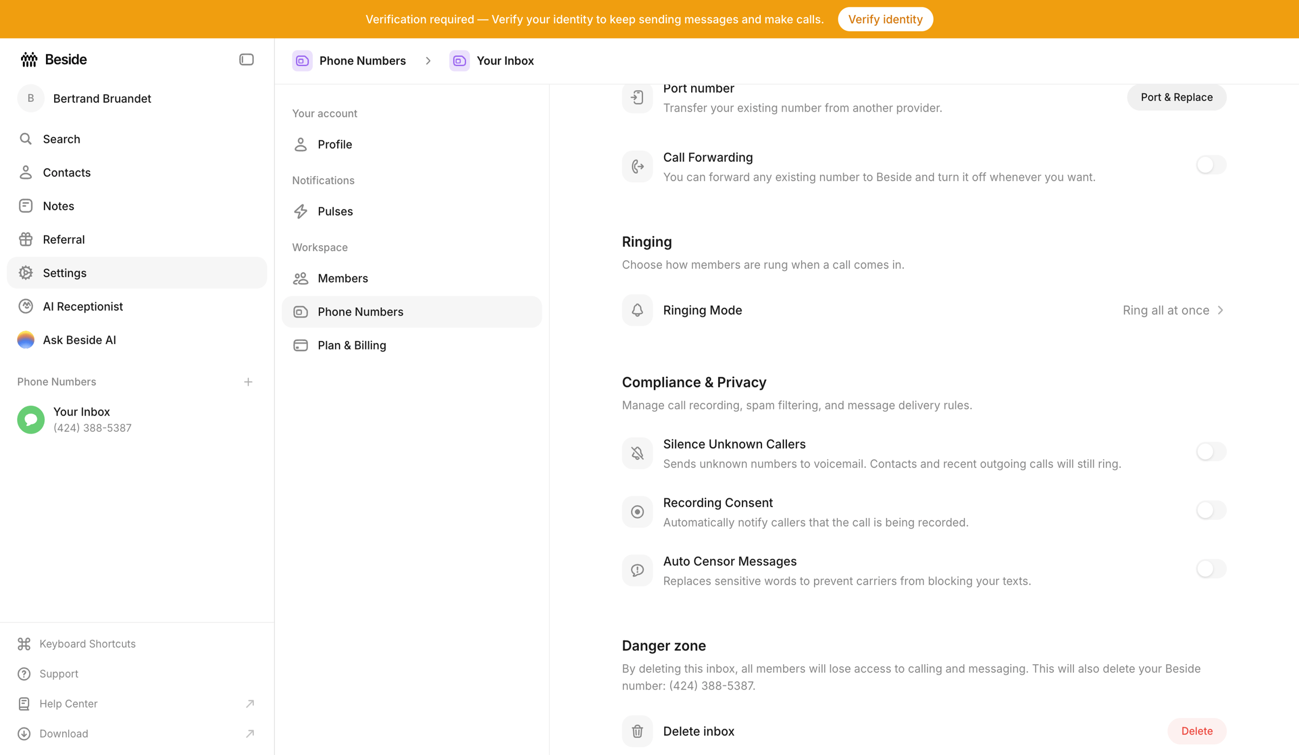Add a phone number with plus icon
The image size is (1299, 755).
click(x=248, y=382)
